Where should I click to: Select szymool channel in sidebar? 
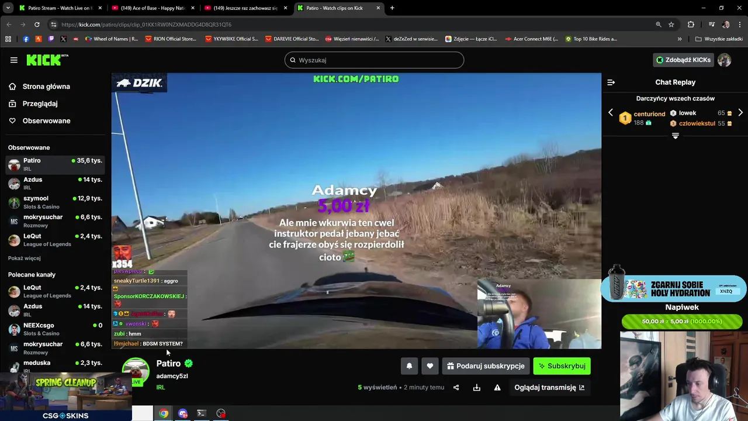pyautogui.click(x=56, y=202)
